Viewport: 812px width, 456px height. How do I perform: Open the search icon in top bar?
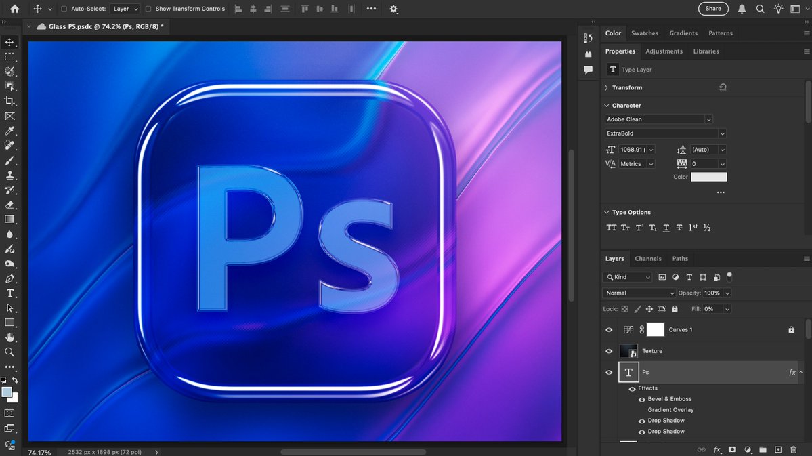click(761, 9)
